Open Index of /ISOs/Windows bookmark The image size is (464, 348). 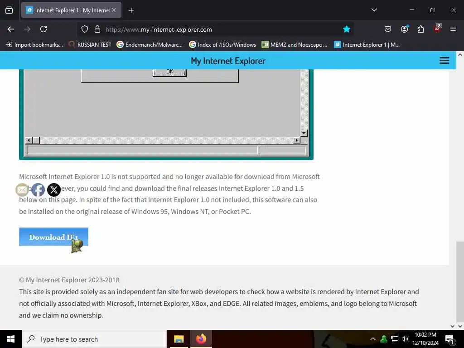pos(222,45)
